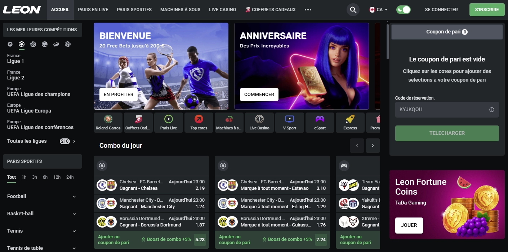This screenshot has height=252, width=508.
Task: Open the Express rocket shortcut
Action: [x=350, y=123]
